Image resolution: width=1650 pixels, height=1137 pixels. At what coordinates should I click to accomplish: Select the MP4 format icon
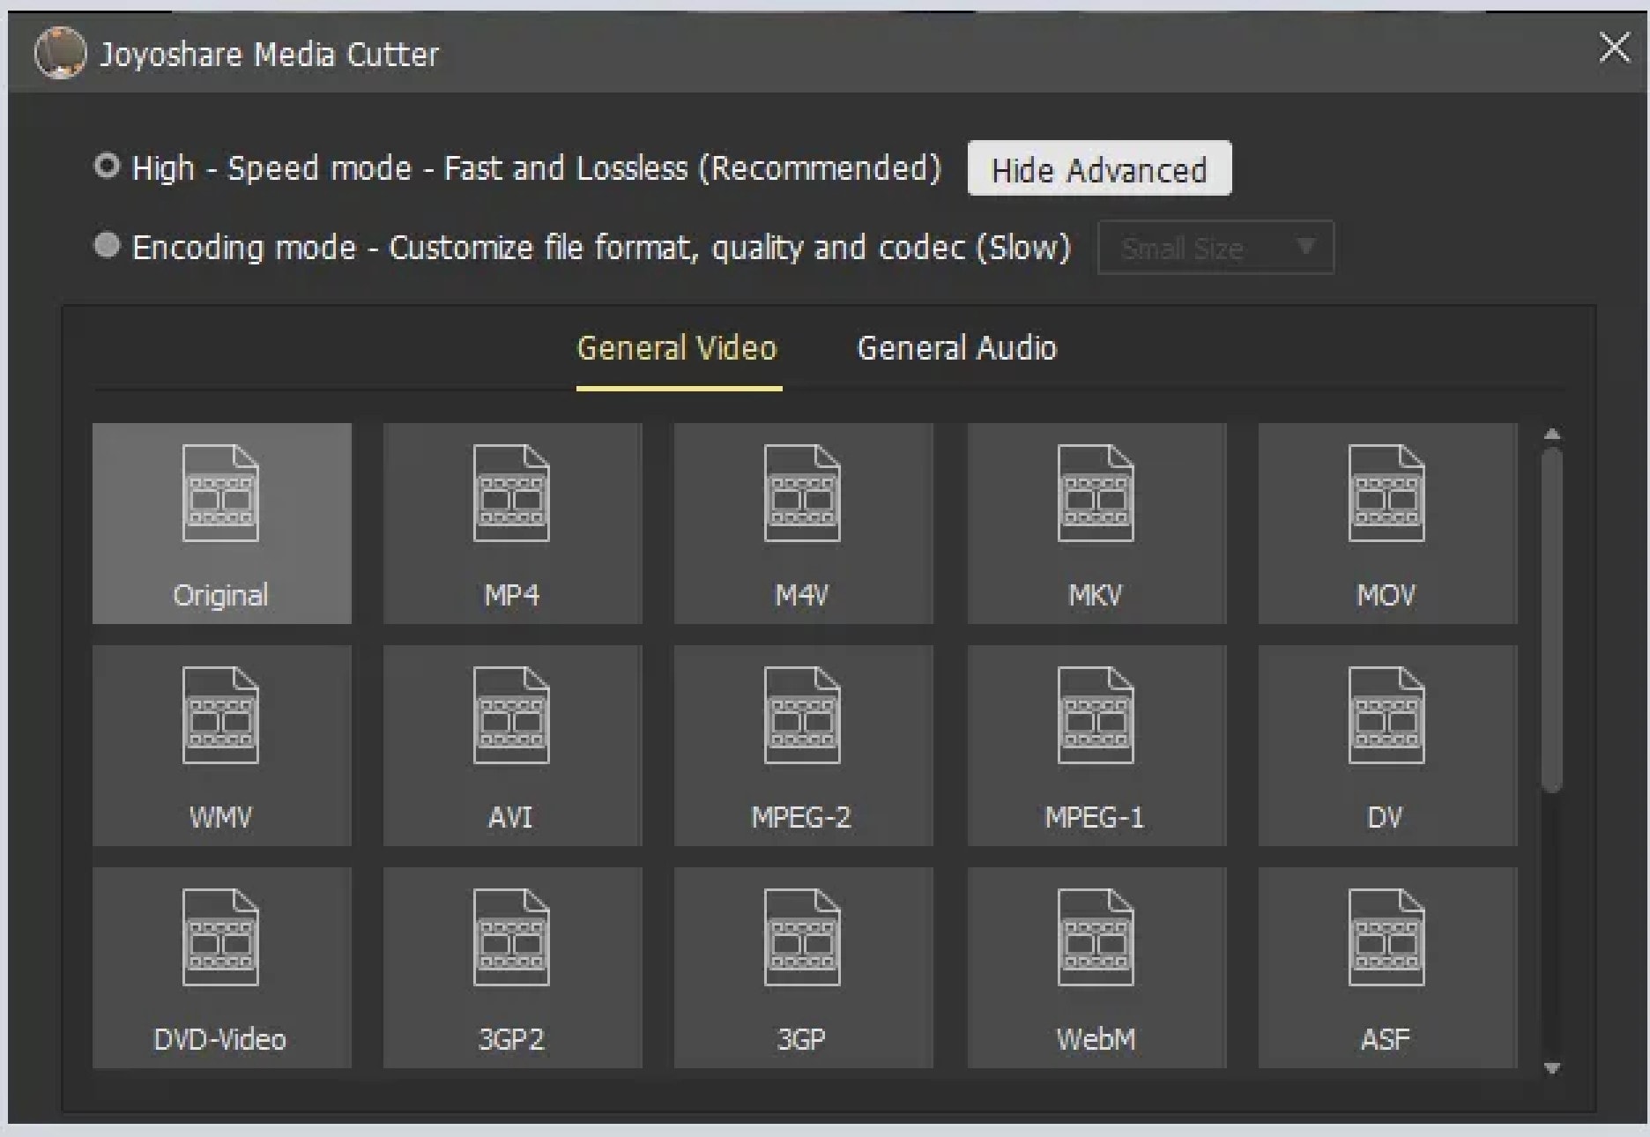pyautogui.click(x=511, y=524)
